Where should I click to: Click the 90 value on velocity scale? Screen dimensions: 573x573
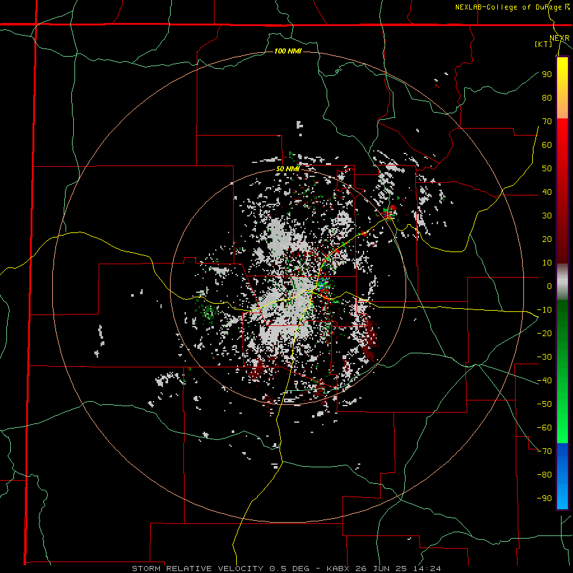point(547,74)
